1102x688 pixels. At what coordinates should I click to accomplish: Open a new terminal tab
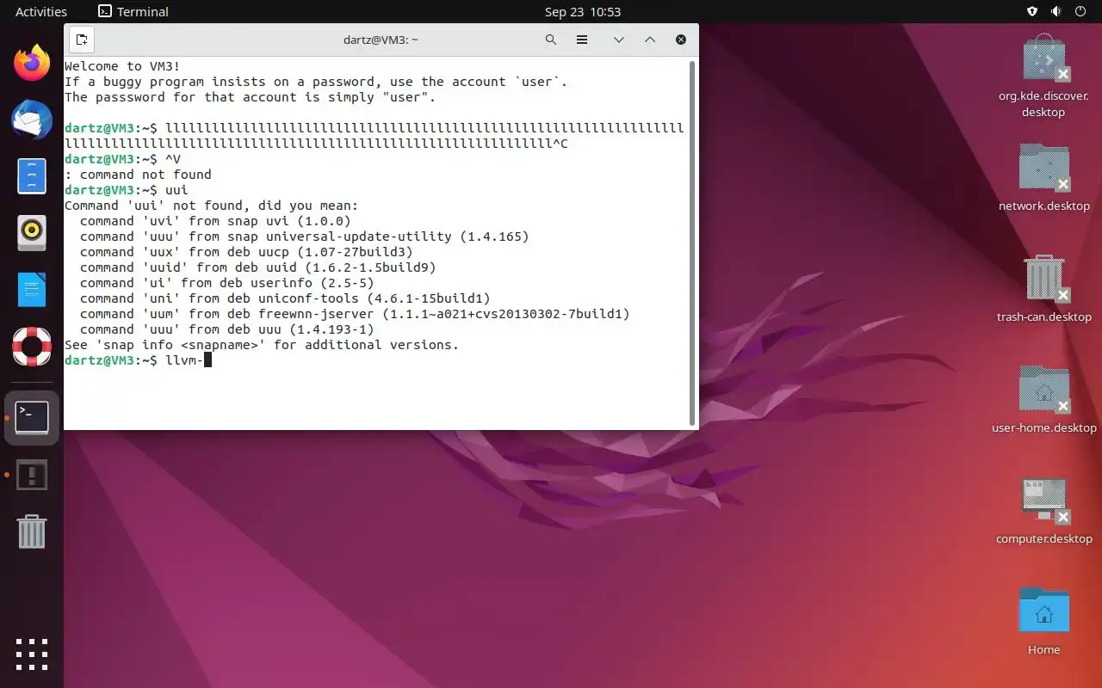click(x=82, y=40)
